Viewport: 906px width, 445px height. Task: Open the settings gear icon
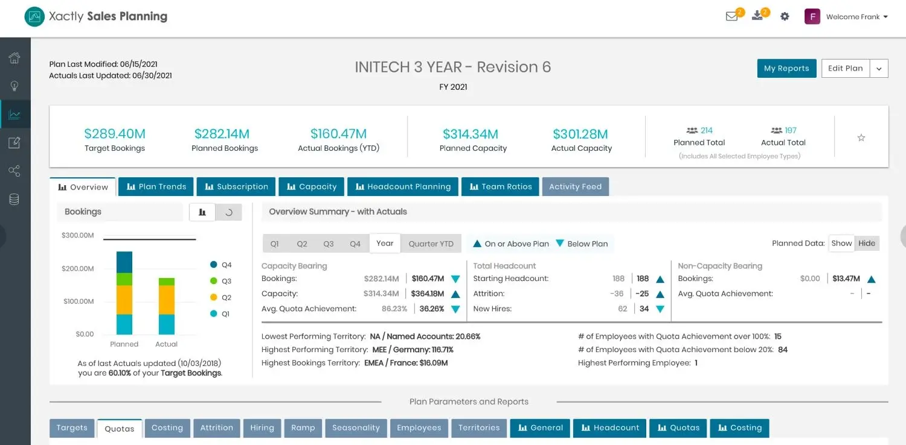(785, 17)
